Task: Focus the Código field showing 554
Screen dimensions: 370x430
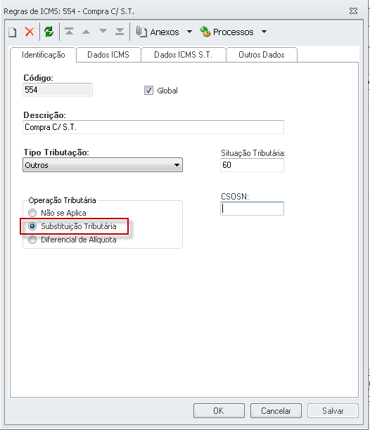Action: click(x=58, y=90)
